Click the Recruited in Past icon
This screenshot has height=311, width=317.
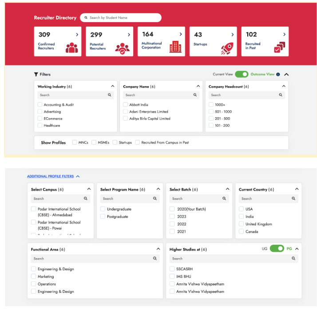coord(279,47)
